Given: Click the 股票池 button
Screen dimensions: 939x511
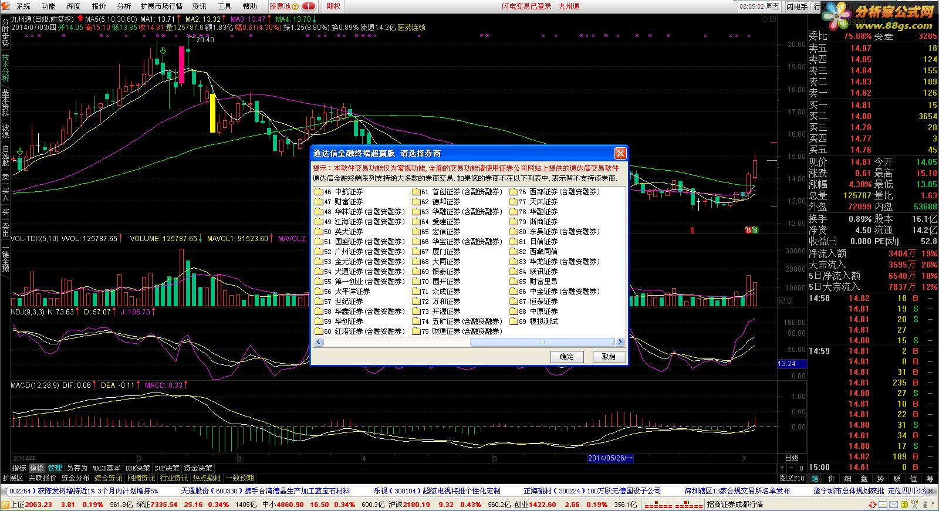Looking at the screenshot, I should coord(280,6).
